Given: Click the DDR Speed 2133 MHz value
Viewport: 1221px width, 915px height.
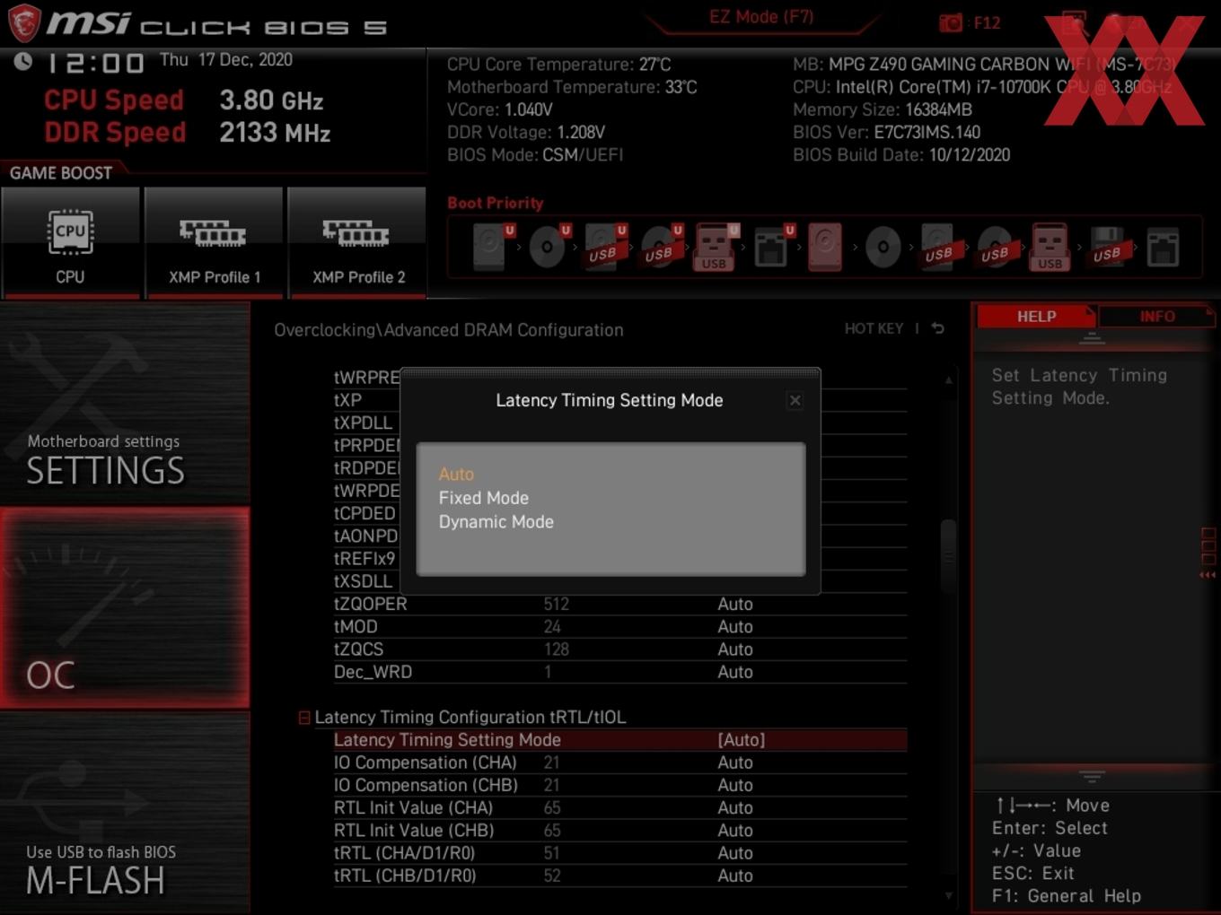Looking at the screenshot, I should pos(275,133).
